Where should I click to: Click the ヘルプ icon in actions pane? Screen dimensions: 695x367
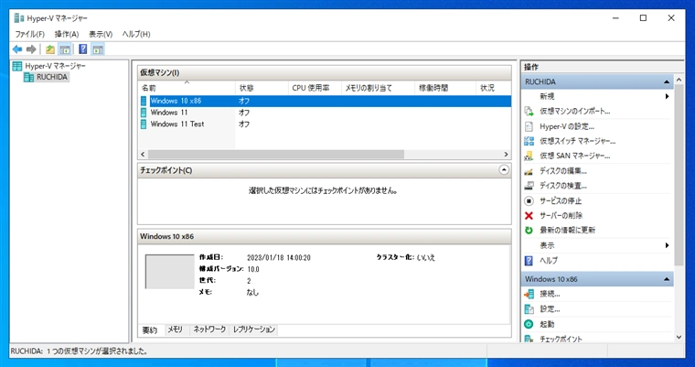point(529,261)
